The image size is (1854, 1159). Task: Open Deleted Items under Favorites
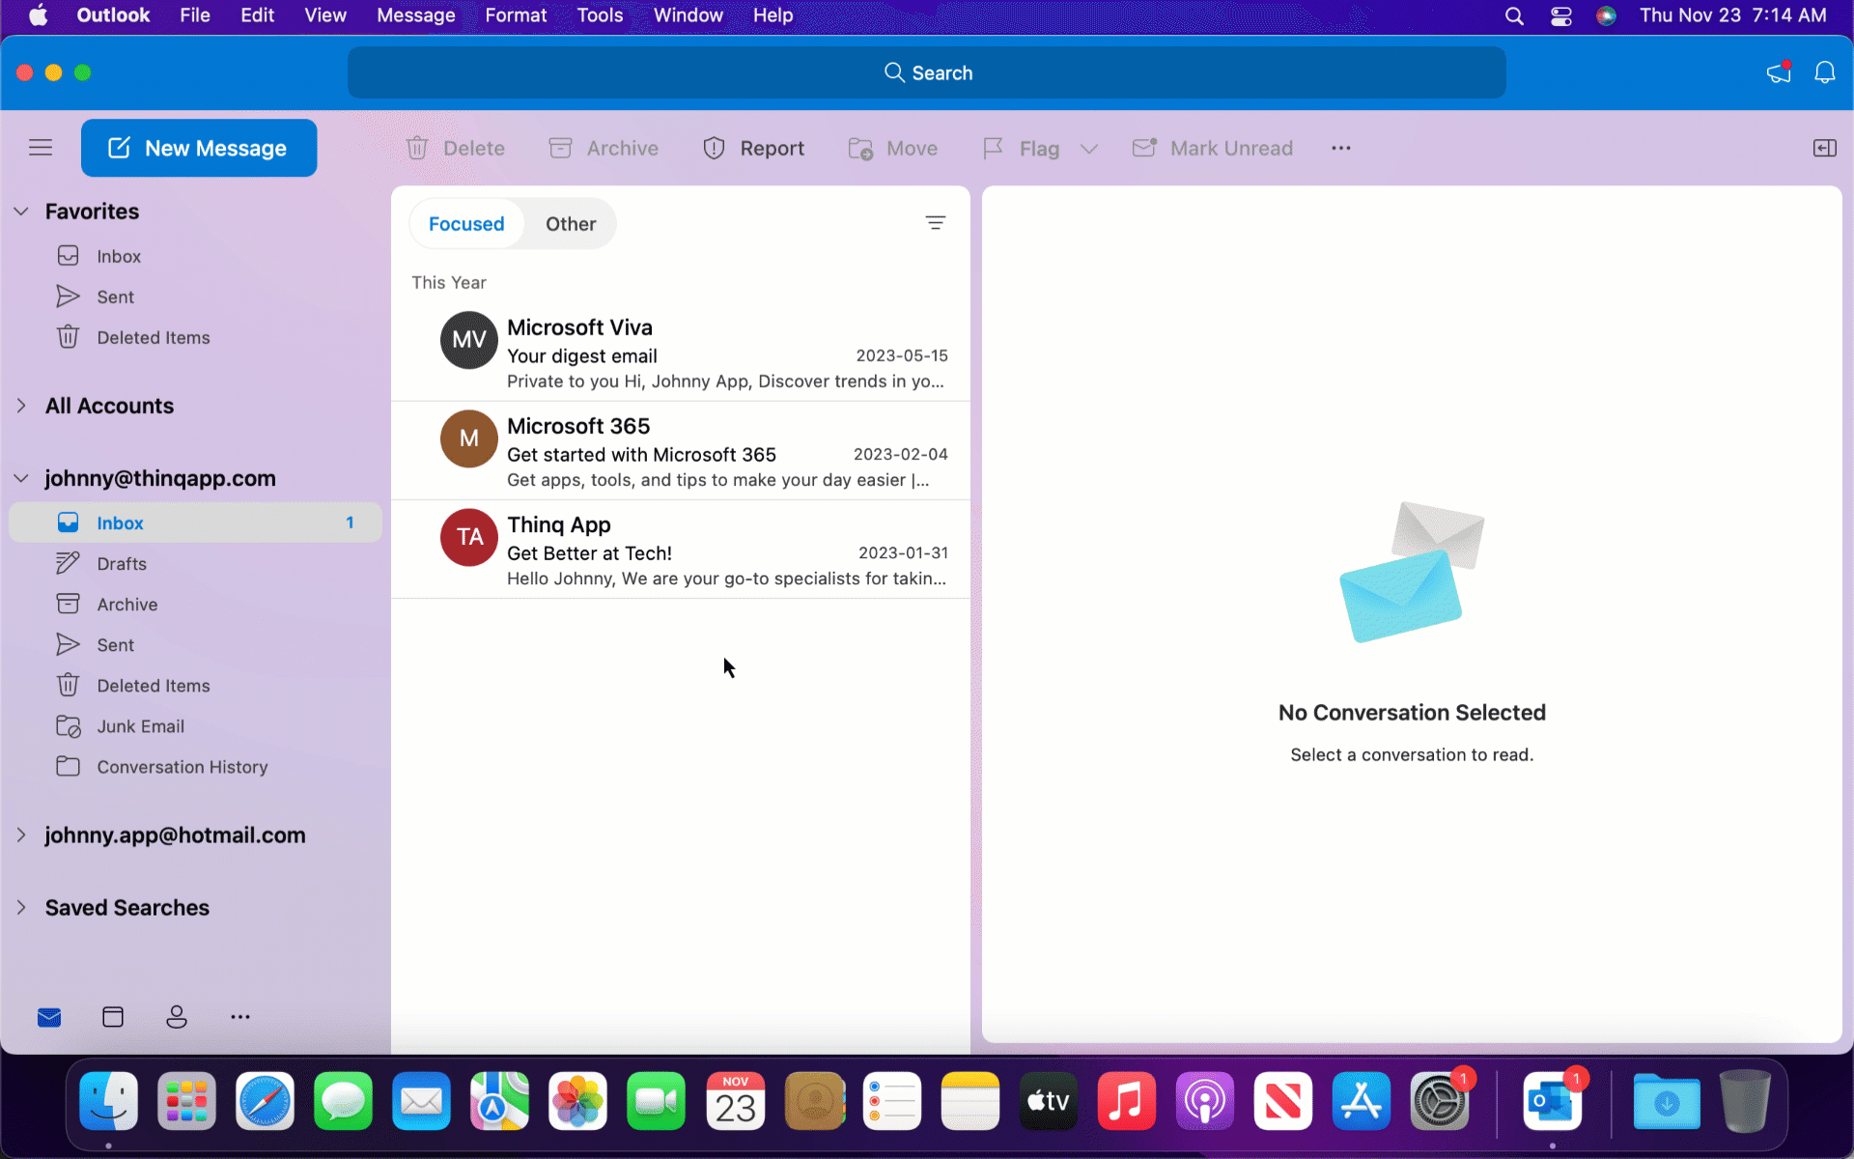point(195,337)
